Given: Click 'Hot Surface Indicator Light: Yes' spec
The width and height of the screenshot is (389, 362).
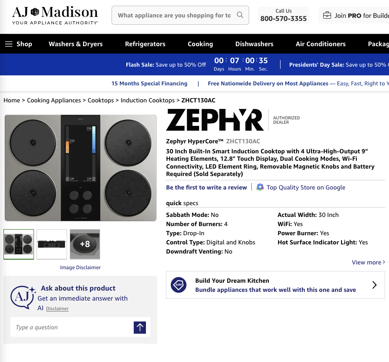Looking at the screenshot, I should [x=323, y=242].
